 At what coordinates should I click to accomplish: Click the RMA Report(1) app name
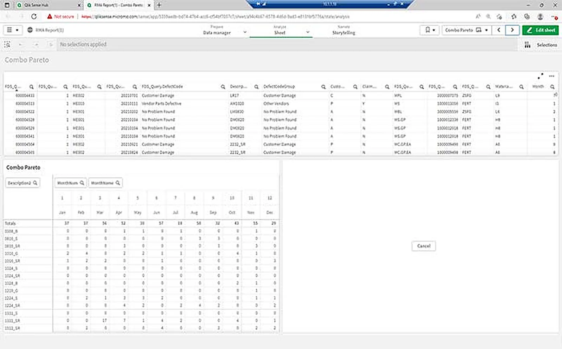click(x=50, y=30)
